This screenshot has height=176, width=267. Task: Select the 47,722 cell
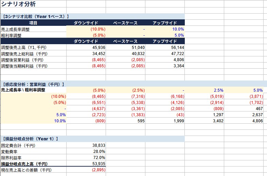pyautogui.click(x=165, y=53)
